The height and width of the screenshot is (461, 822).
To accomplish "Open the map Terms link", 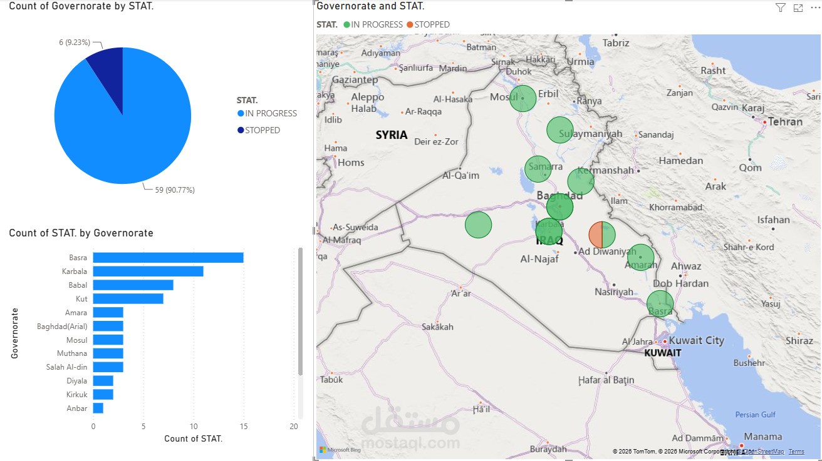I will pos(796,452).
